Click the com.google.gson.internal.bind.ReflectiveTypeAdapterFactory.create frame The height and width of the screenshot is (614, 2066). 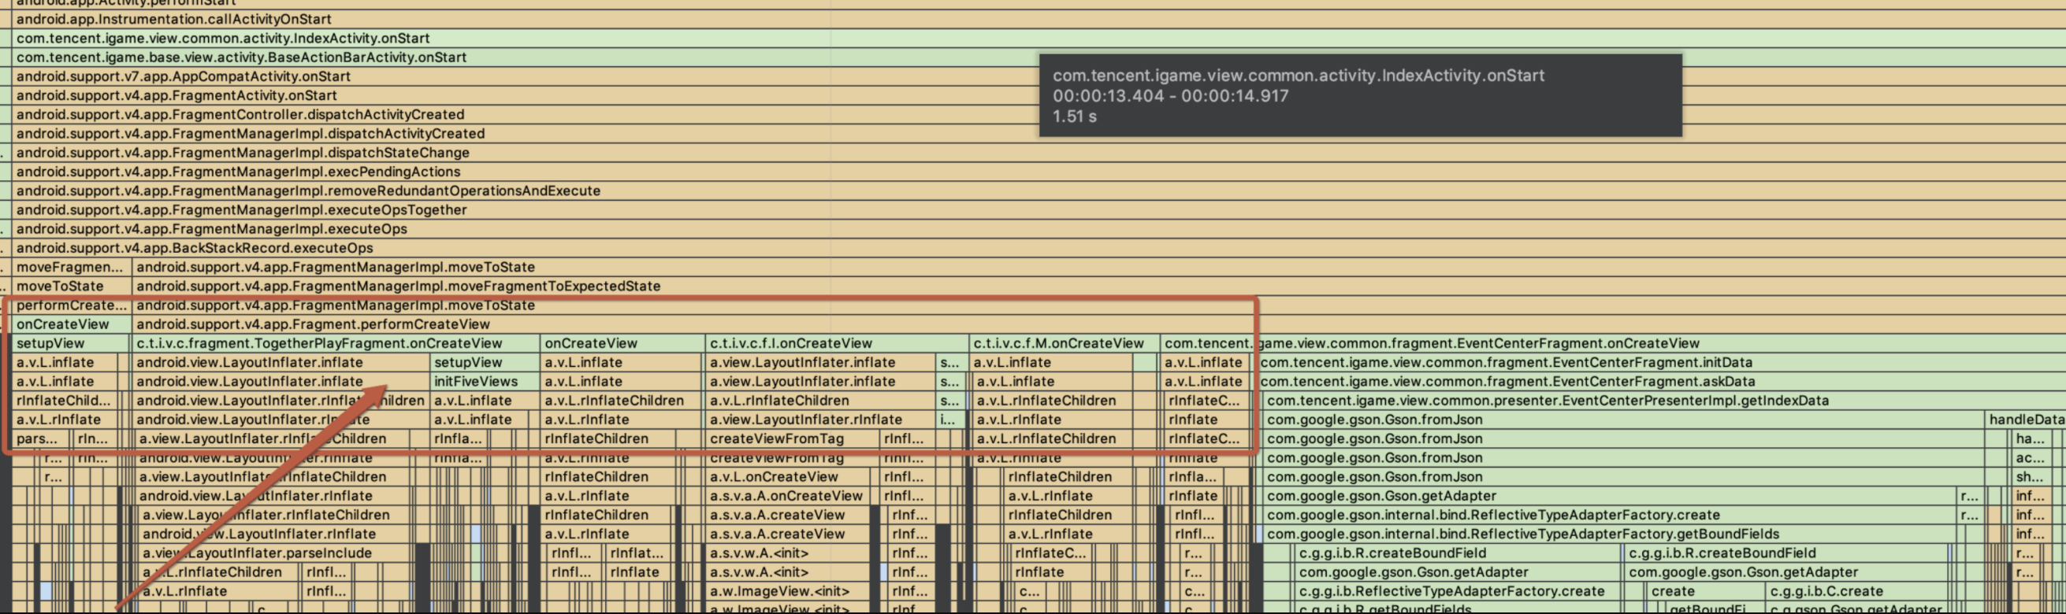click(1610, 516)
